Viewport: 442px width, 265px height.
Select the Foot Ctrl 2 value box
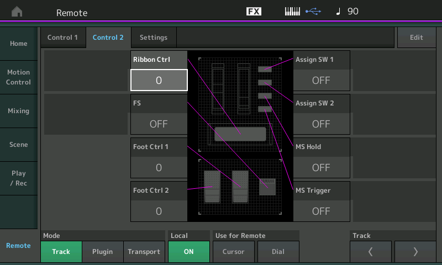(159, 211)
